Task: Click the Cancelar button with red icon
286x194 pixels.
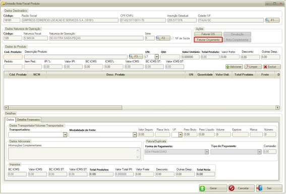Action: point(241,188)
